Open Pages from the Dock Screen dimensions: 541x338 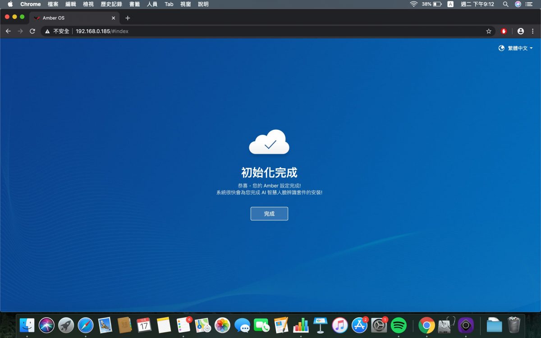[281, 325]
